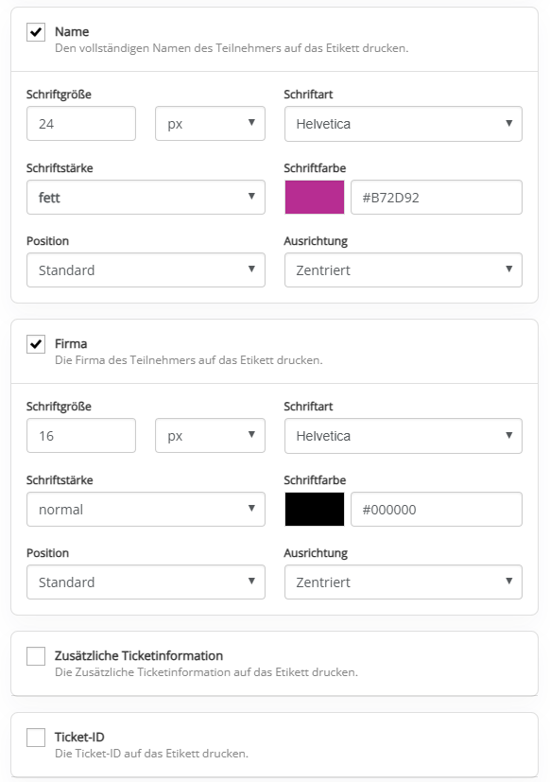Open Firma Schriftstärke normal dropdown
The width and height of the screenshot is (550, 782).
(146, 509)
